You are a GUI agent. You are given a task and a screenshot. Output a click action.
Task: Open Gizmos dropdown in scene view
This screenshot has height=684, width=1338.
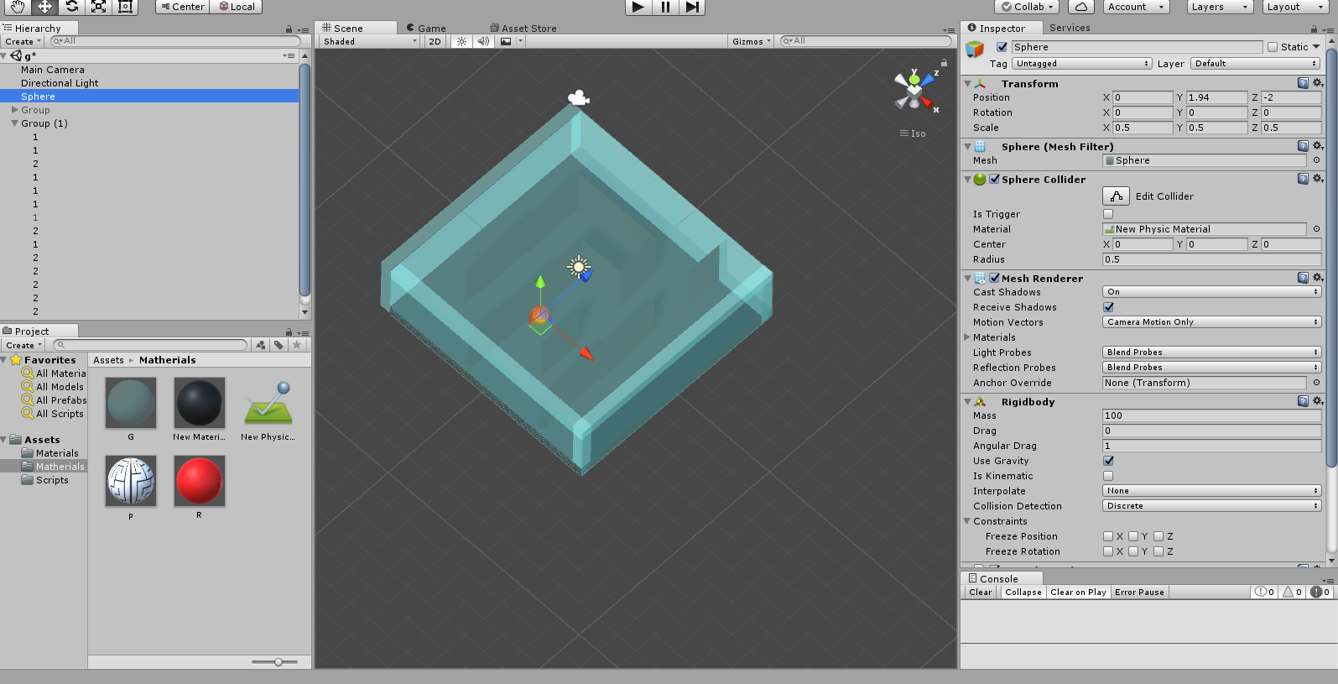click(751, 41)
